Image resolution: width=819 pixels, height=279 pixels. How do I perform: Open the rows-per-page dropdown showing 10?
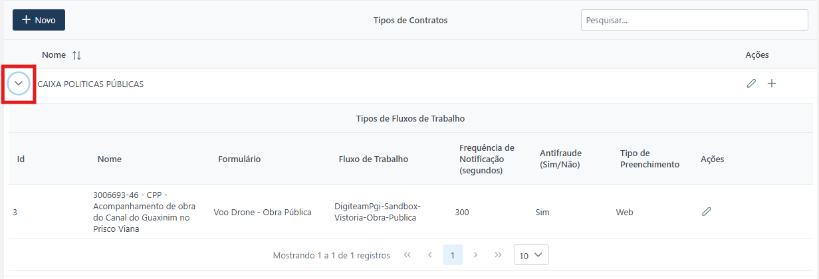click(x=531, y=255)
